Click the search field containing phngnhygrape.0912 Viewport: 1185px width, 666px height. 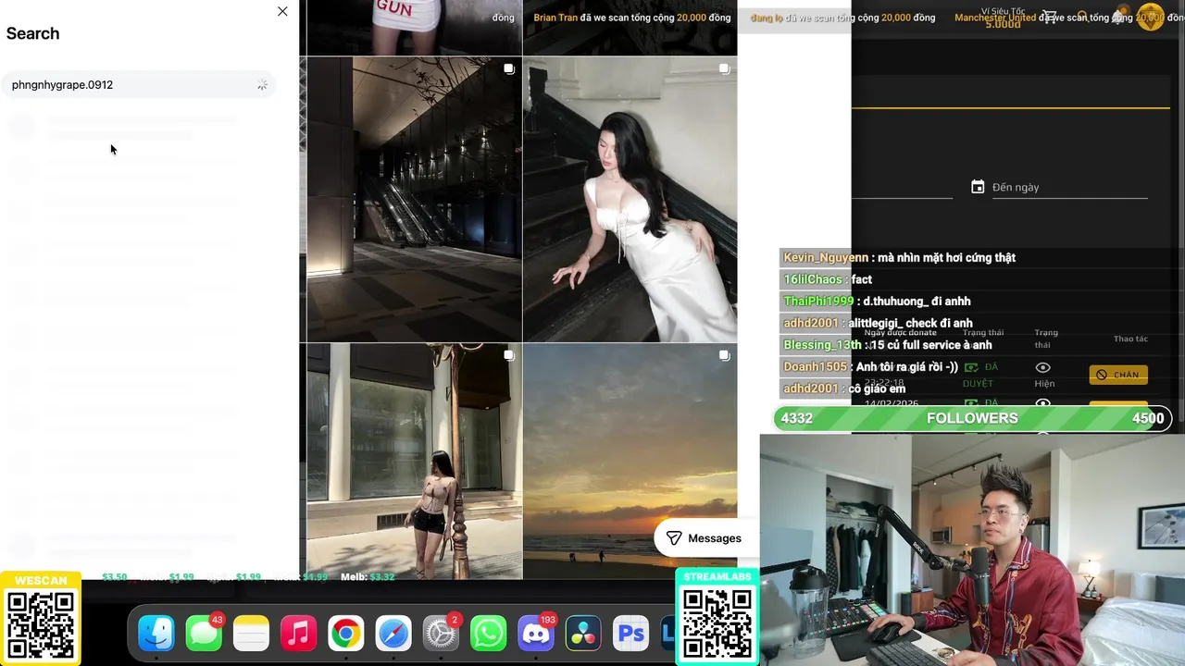coord(139,84)
